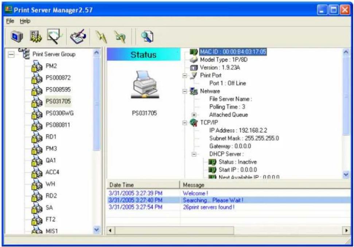
Task: Click the printer icon beside PS000872
Action: tap(37, 78)
